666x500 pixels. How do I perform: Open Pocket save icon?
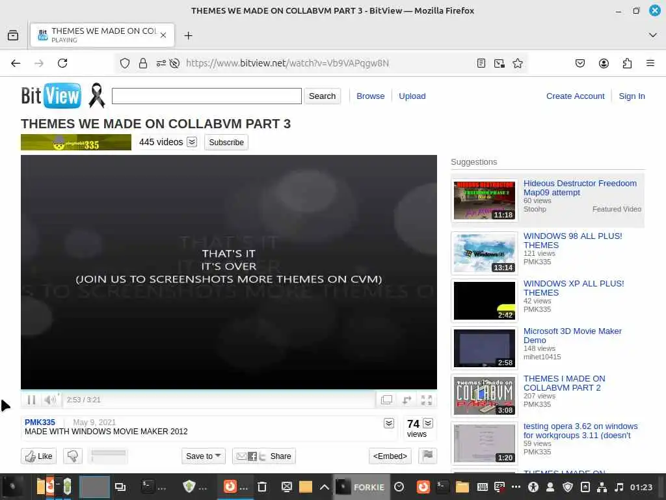click(x=579, y=63)
